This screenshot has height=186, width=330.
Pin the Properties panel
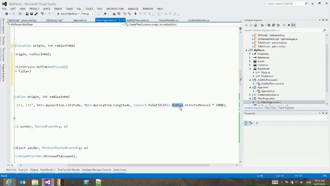(x=323, y=114)
